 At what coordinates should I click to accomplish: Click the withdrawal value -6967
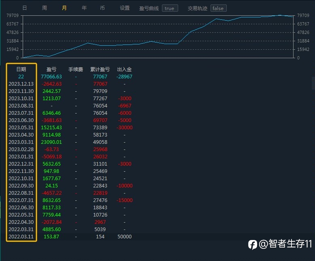124,105
